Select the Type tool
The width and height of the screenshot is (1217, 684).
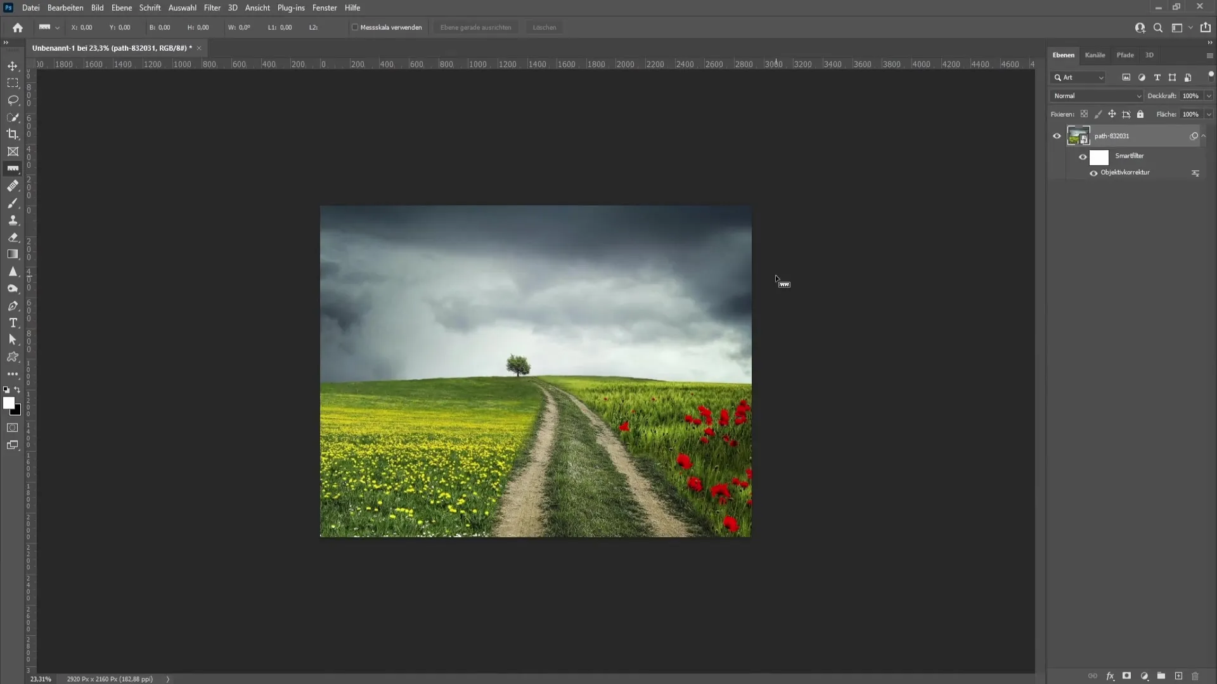(x=13, y=322)
